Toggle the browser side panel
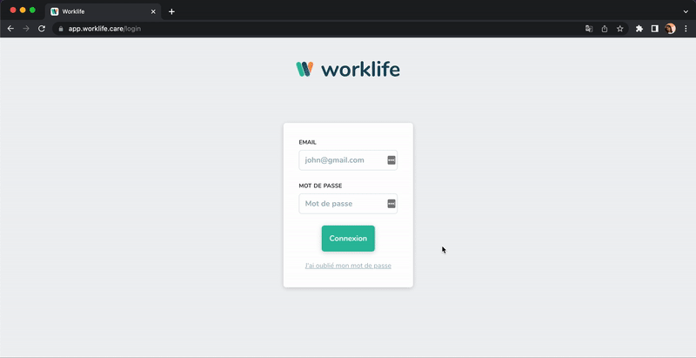The image size is (696, 358). tap(655, 29)
